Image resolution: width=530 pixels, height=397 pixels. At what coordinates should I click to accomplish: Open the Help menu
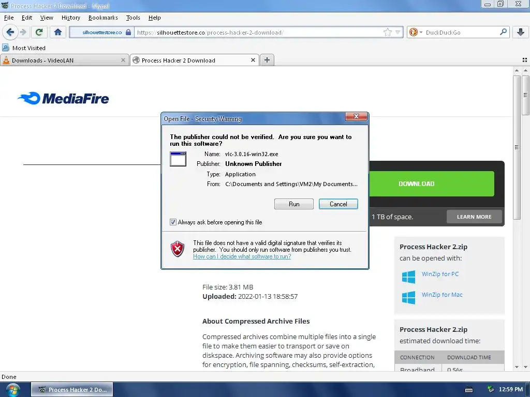(154, 18)
